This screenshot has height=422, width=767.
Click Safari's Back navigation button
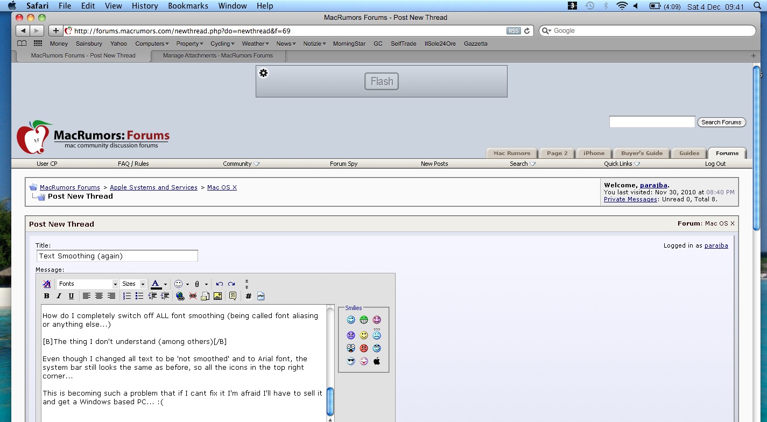point(23,31)
